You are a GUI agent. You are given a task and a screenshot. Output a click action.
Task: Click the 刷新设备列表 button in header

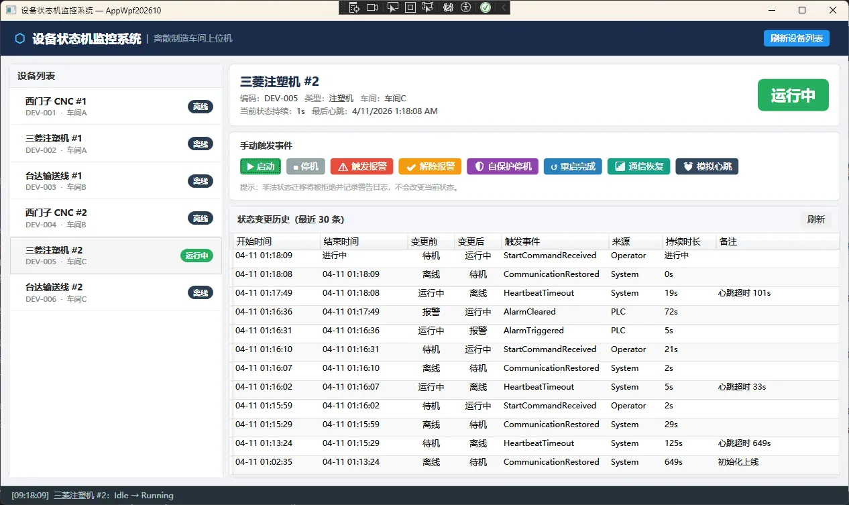[x=796, y=38]
